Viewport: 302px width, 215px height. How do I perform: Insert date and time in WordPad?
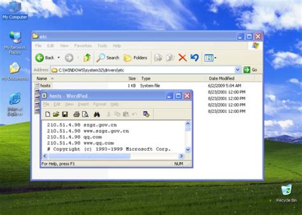(146, 114)
